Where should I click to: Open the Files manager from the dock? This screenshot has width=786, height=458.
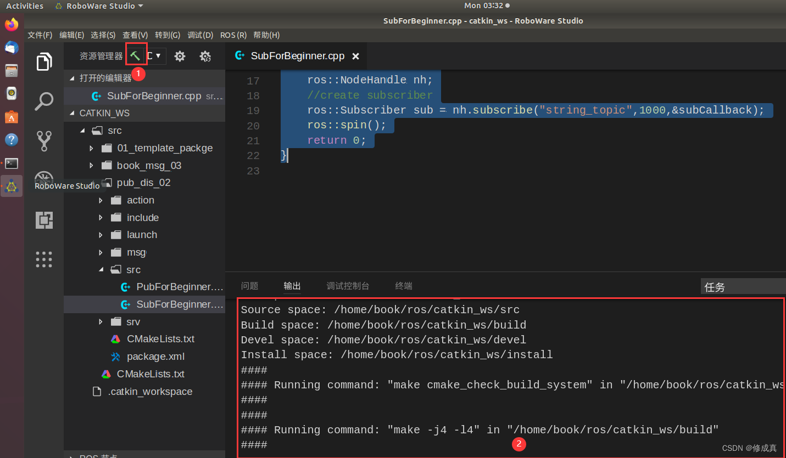point(12,70)
